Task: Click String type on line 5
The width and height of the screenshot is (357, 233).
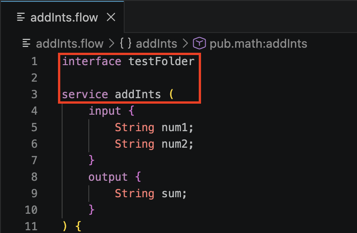Action: click(x=134, y=128)
